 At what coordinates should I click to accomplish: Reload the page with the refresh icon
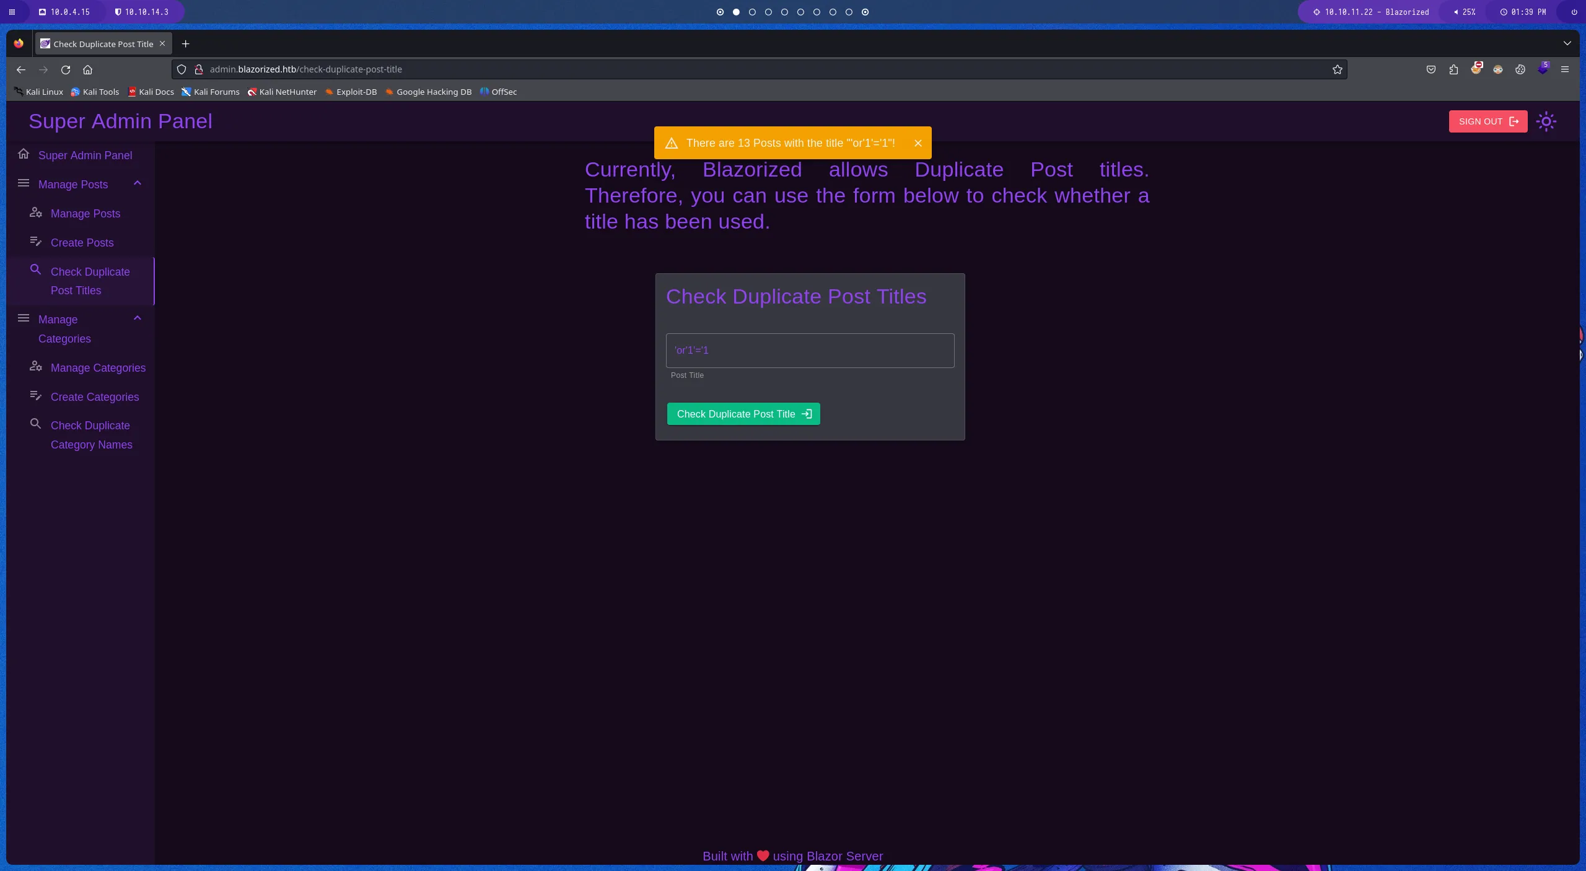click(66, 69)
